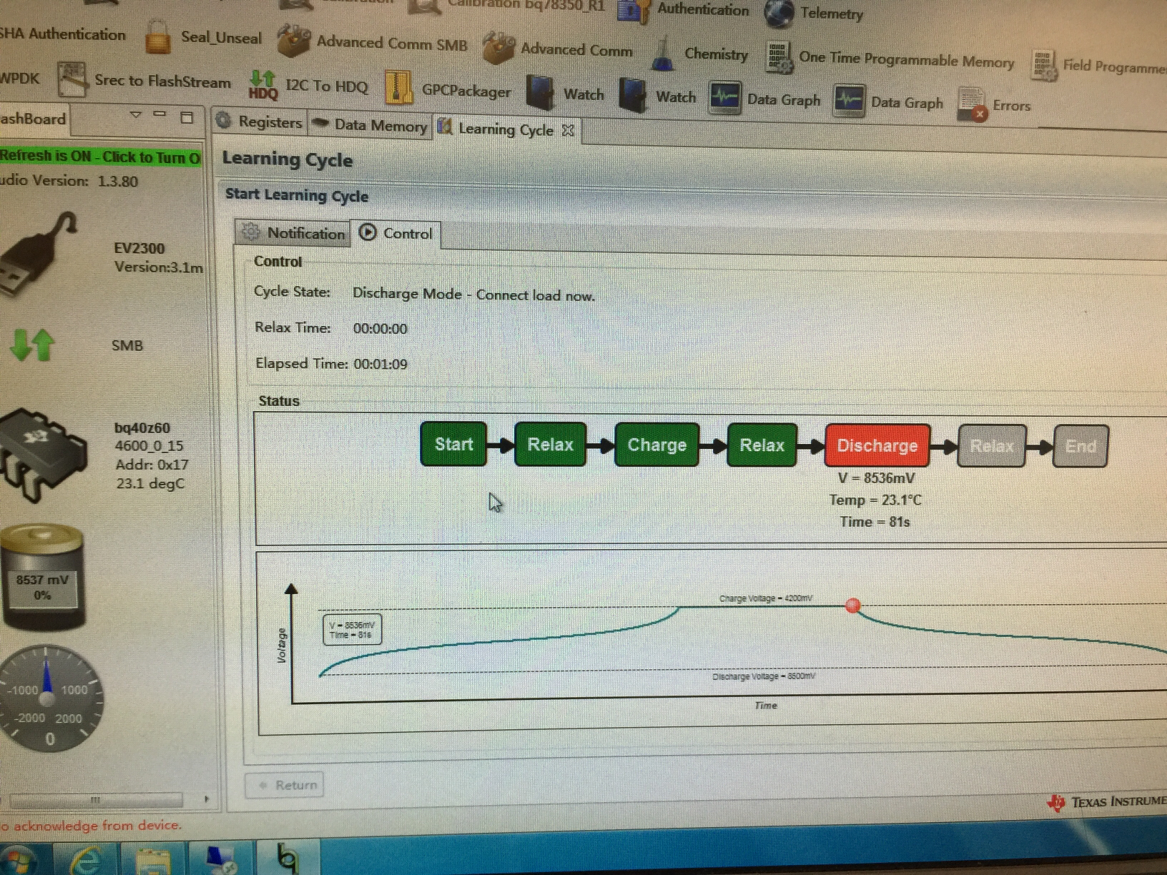This screenshot has height=875, width=1167.
Task: Click the green Charge step box
Action: click(656, 445)
